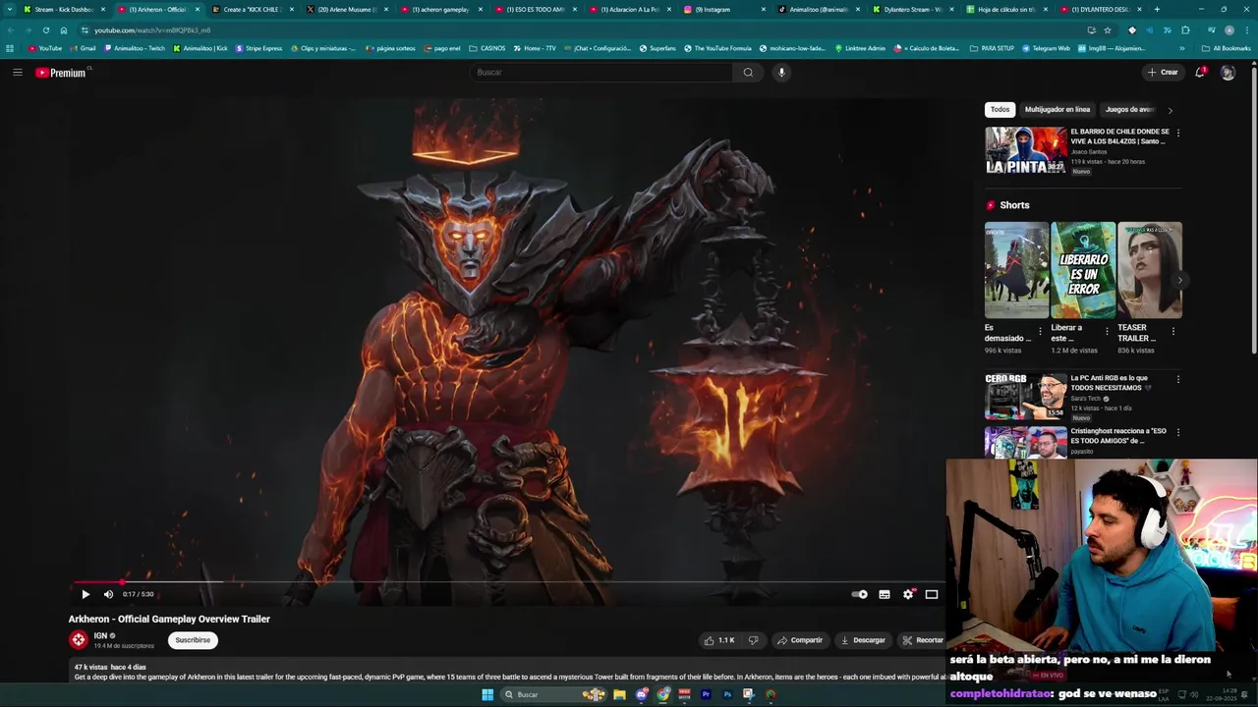This screenshot has width=1258, height=707.
Task: Open Windows Start menu
Action: pyautogui.click(x=487, y=694)
